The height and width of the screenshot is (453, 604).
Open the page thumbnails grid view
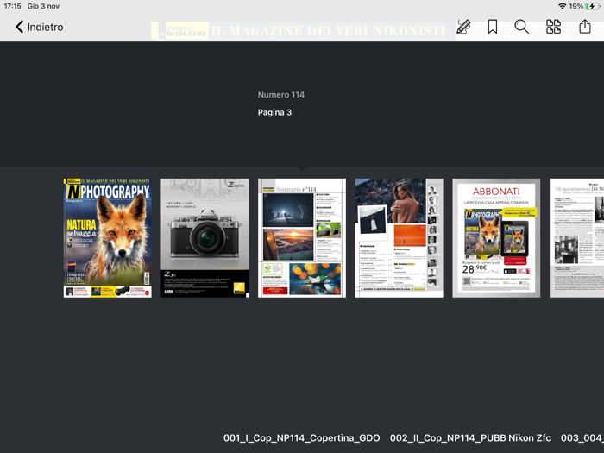[554, 27]
